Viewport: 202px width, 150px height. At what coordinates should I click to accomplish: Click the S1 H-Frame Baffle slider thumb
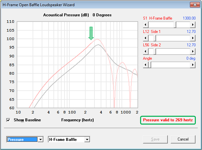coord(175,25)
